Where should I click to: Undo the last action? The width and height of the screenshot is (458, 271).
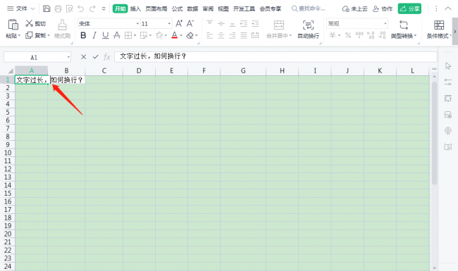coord(81,8)
